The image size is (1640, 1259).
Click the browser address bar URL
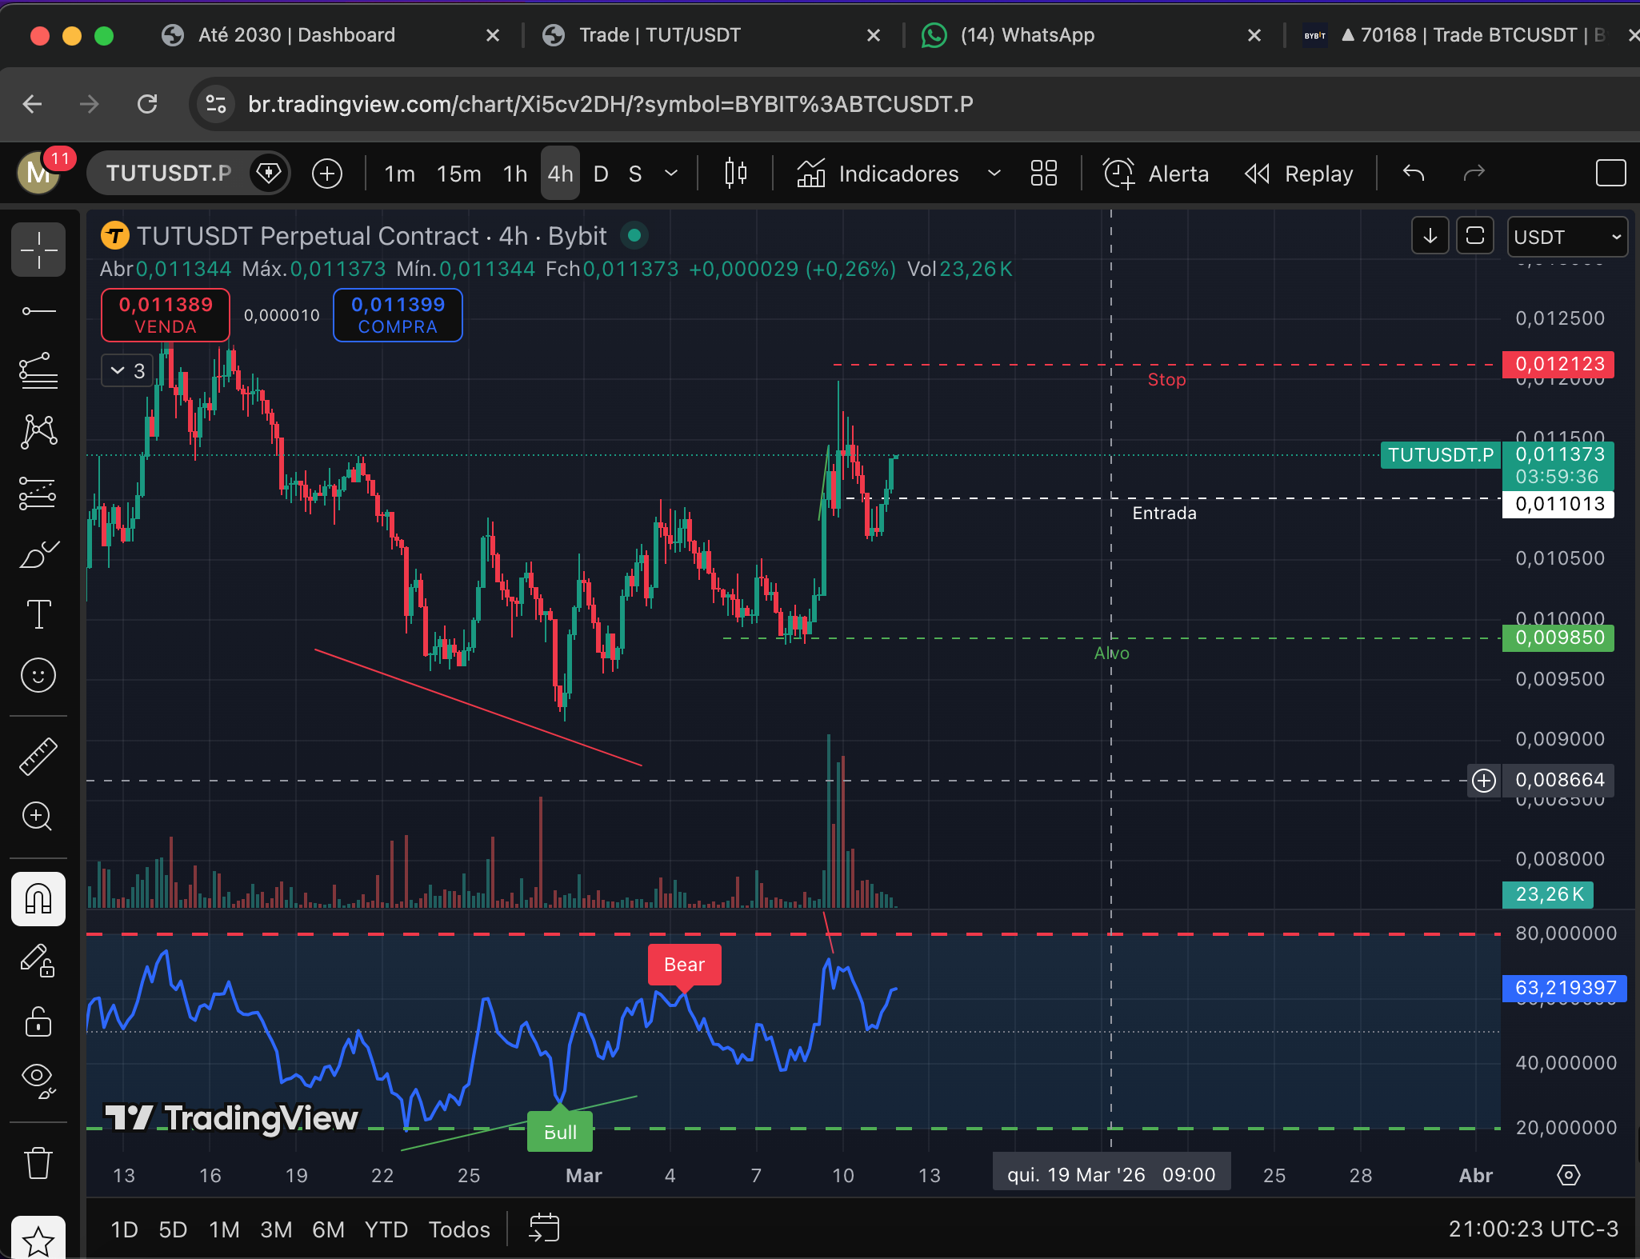click(610, 104)
